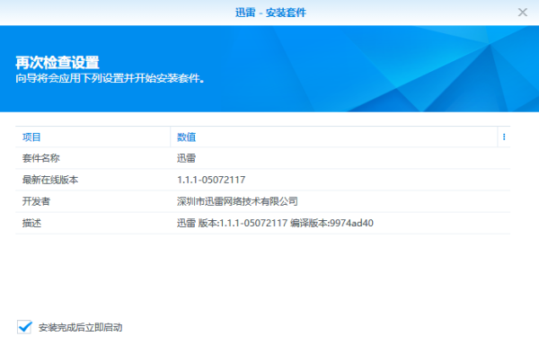
Task: Select the 描述 row label
Action: (31, 223)
